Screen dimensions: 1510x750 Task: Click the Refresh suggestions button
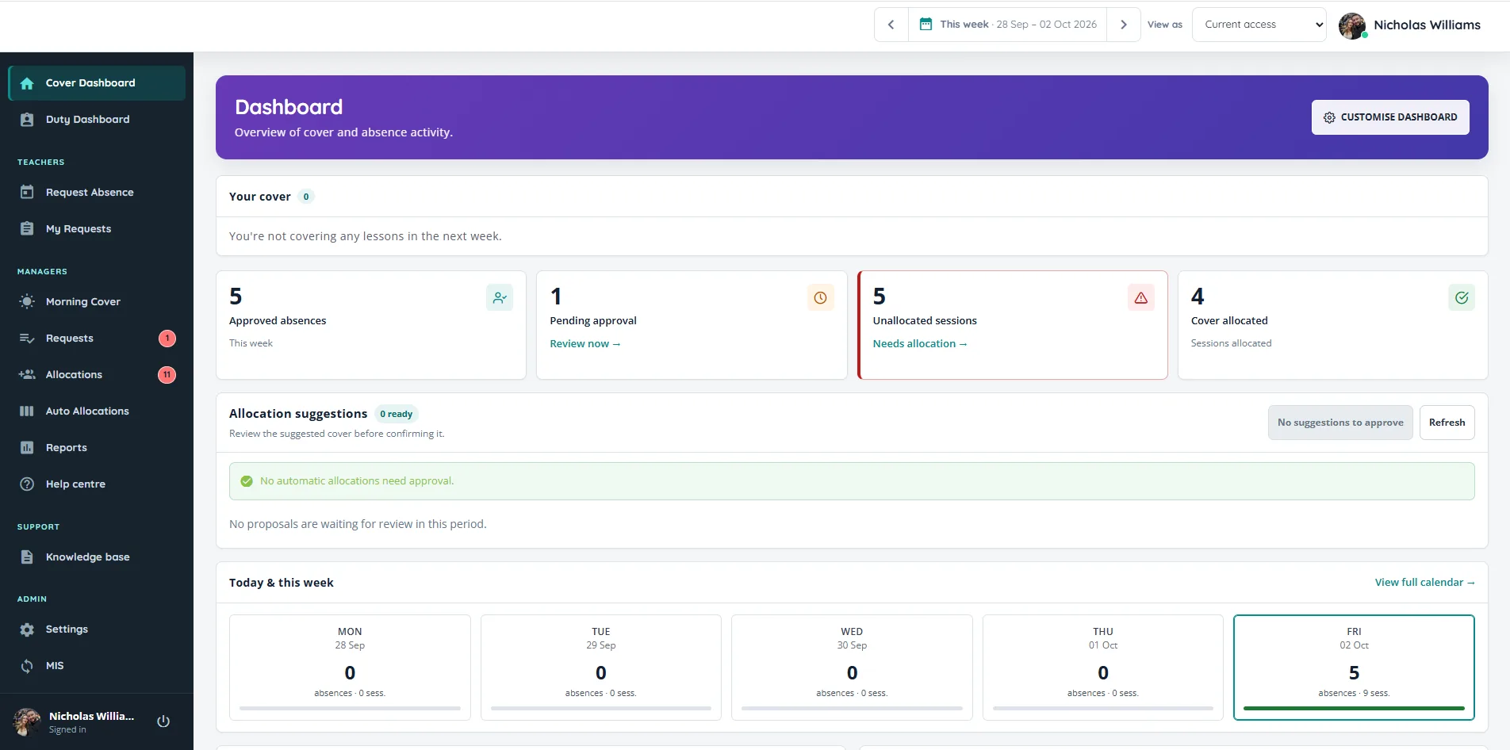pos(1447,423)
